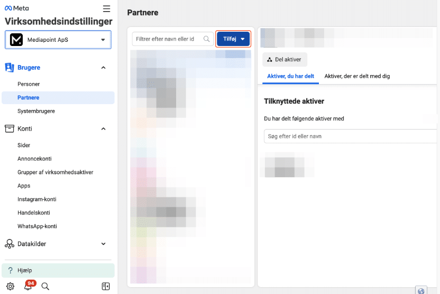Collapse the Konti section chevron
Viewport: 440px width, 294px height.
(103, 129)
